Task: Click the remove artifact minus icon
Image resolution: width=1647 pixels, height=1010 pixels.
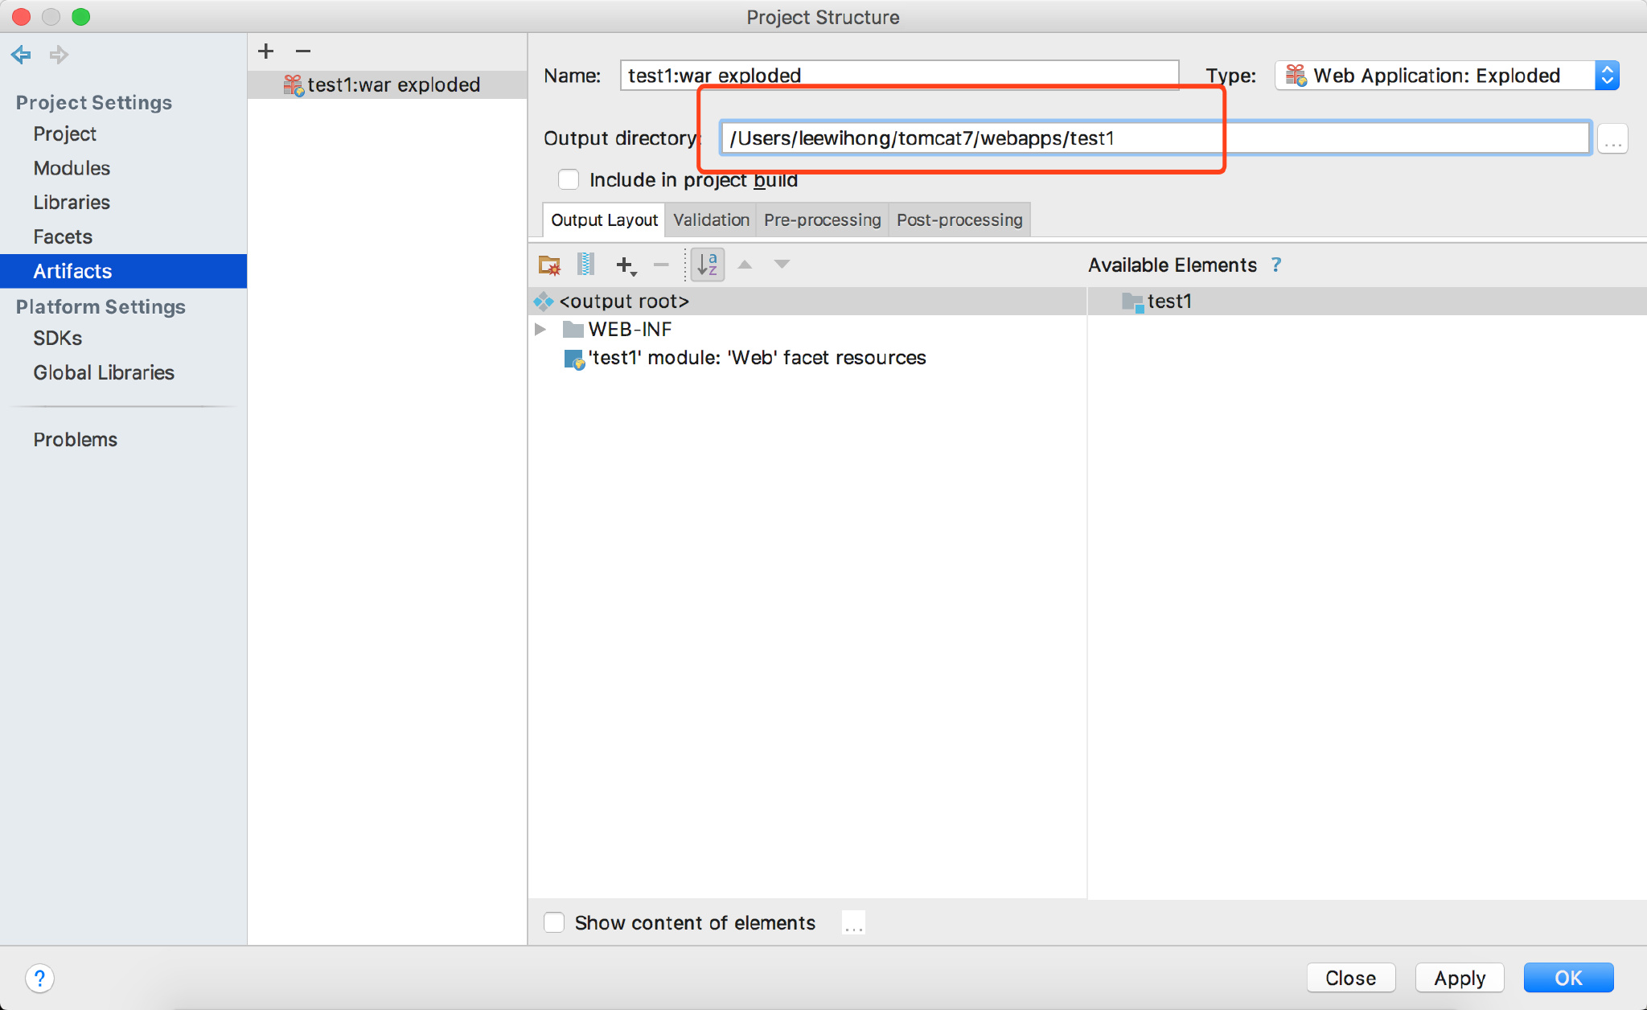Action: coord(303,51)
